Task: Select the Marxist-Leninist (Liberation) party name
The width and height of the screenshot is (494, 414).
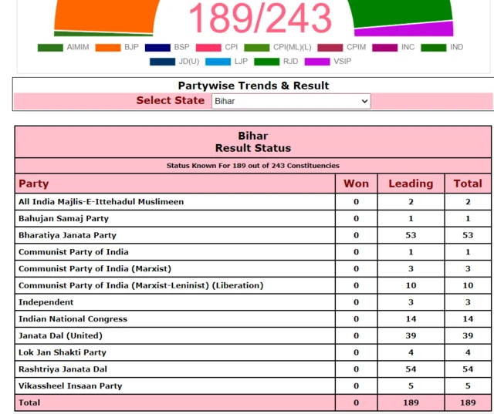Action: pos(140,285)
